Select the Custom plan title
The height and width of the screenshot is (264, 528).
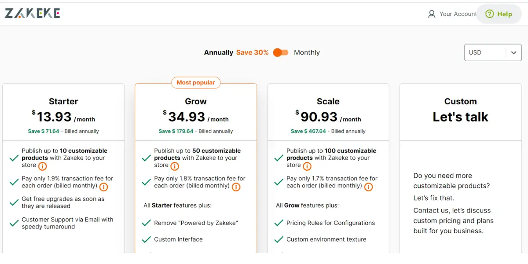(x=461, y=101)
